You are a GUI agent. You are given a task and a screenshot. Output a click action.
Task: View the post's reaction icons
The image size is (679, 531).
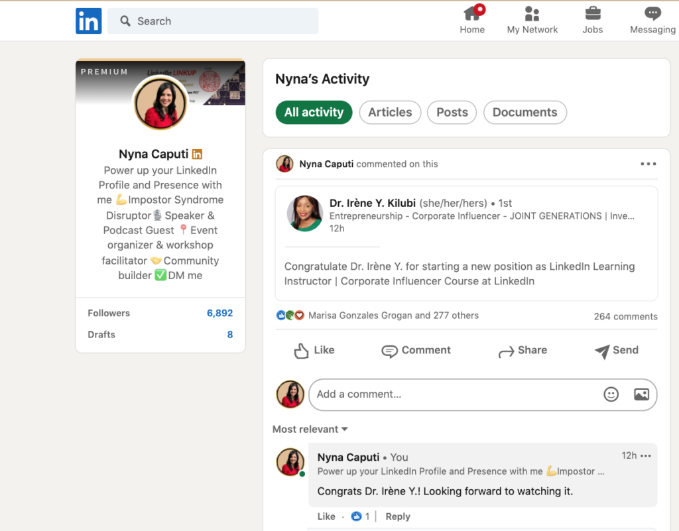290,316
